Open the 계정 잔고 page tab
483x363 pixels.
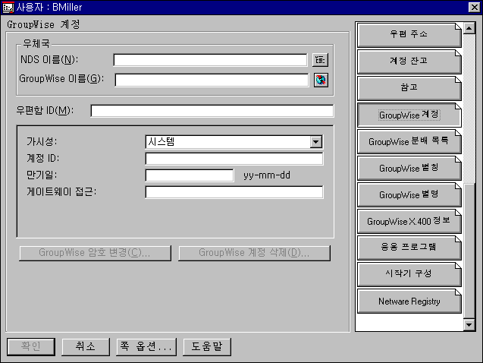coord(409,62)
